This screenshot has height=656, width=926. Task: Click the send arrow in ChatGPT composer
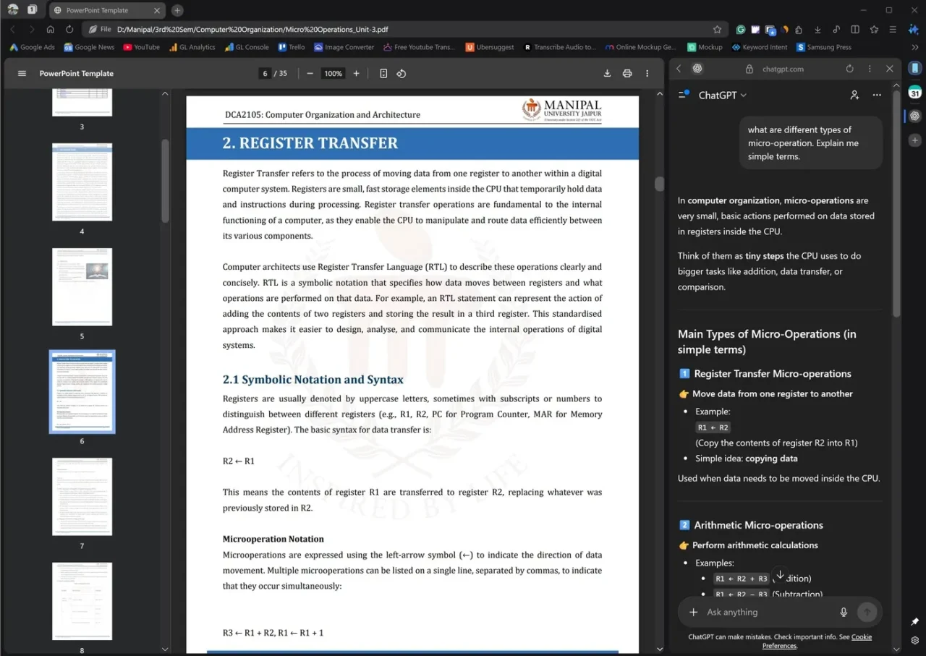pyautogui.click(x=867, y=612)
